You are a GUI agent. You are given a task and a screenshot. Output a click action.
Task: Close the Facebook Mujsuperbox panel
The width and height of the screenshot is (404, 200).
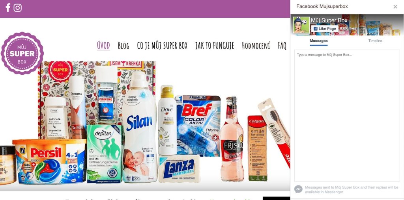click(395, 7)
